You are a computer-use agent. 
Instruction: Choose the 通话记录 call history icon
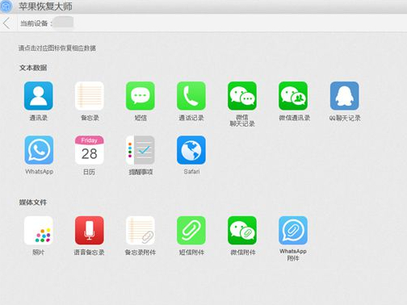[x=191, y=96]
